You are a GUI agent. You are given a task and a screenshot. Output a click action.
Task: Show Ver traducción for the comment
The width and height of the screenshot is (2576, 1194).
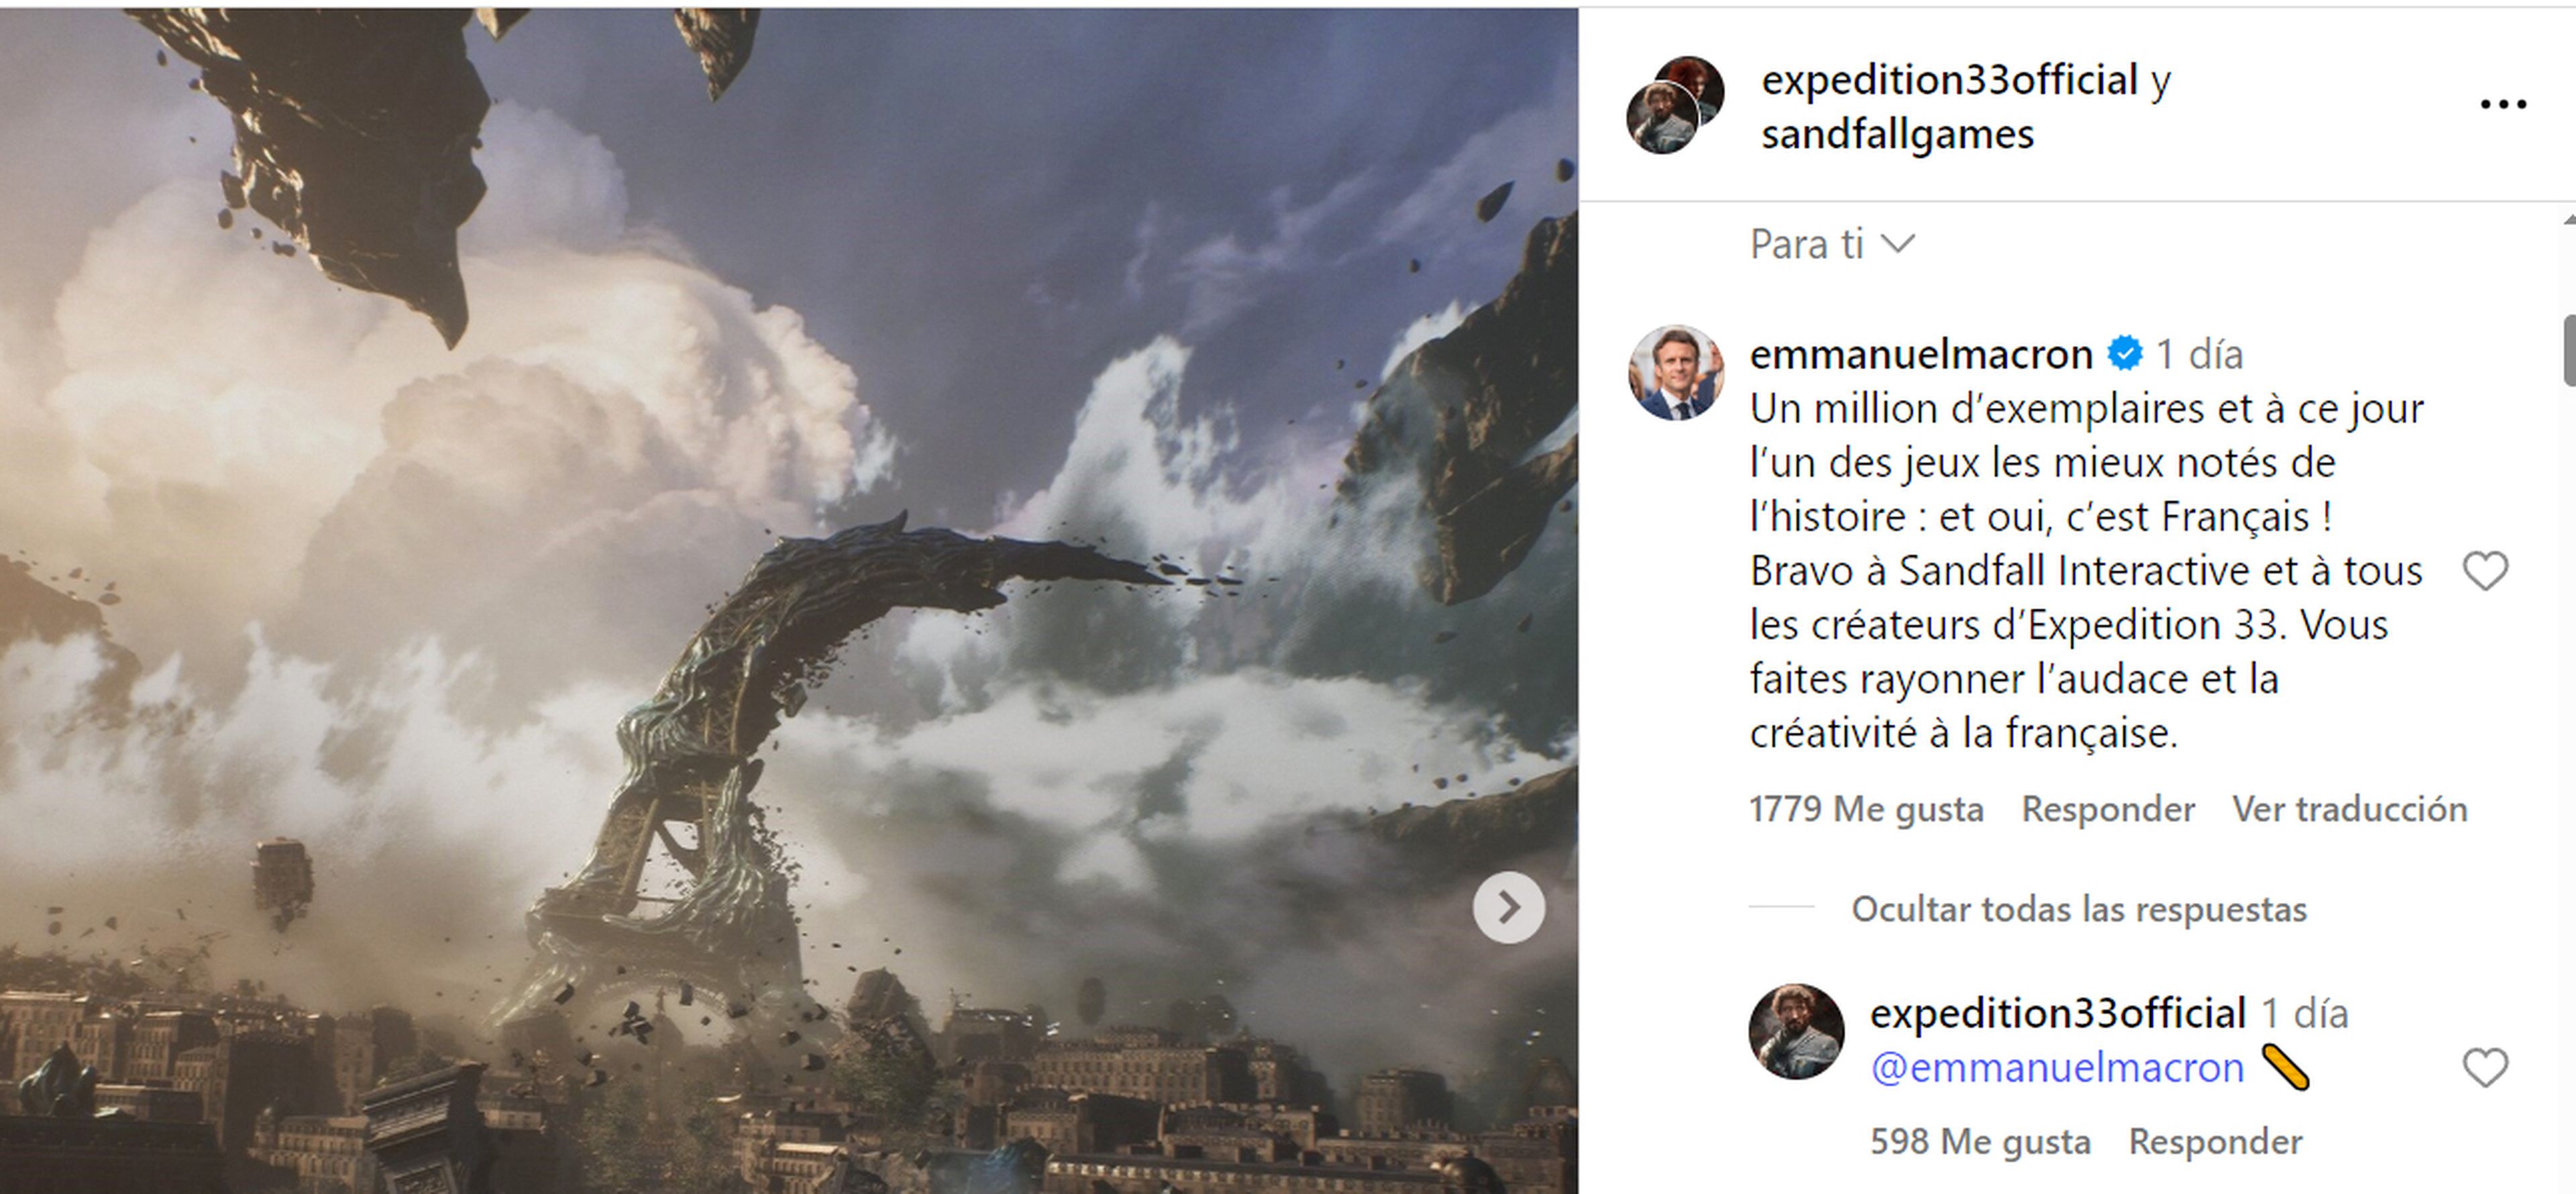tap(2350, 809)
